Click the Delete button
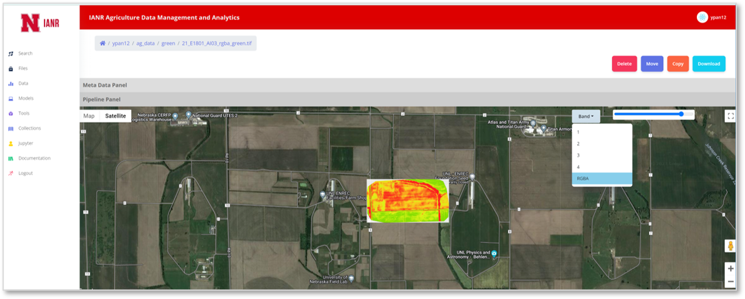Viewport: 745px width, 299px height. pyautogui.click(x=624, y=63)
